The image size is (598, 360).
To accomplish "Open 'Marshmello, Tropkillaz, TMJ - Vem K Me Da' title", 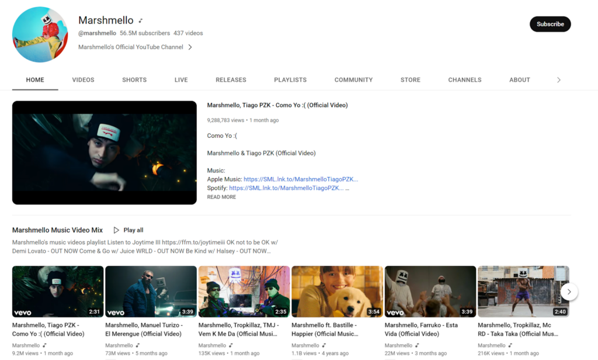I will 239,330.
